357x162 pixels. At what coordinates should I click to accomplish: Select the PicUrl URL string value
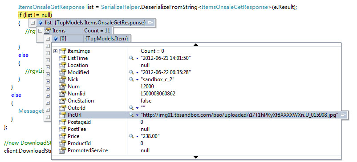coord(239,115)
